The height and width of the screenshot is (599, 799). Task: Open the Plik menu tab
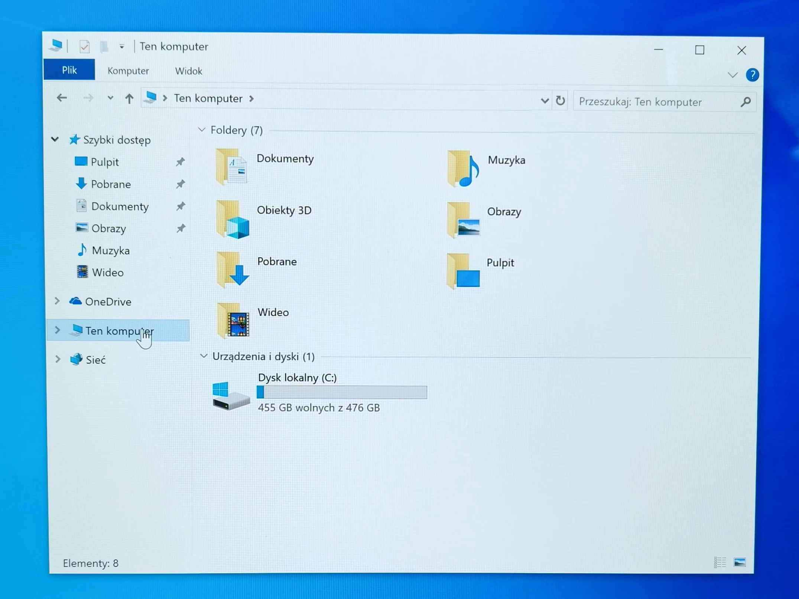pos(69,70)
